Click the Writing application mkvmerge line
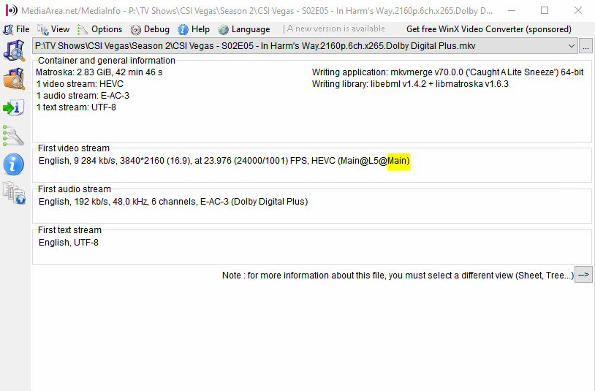 [x=448, y=72]
